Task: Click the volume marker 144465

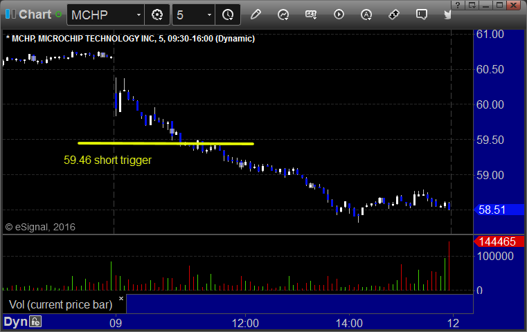Action: click(499, 241)
